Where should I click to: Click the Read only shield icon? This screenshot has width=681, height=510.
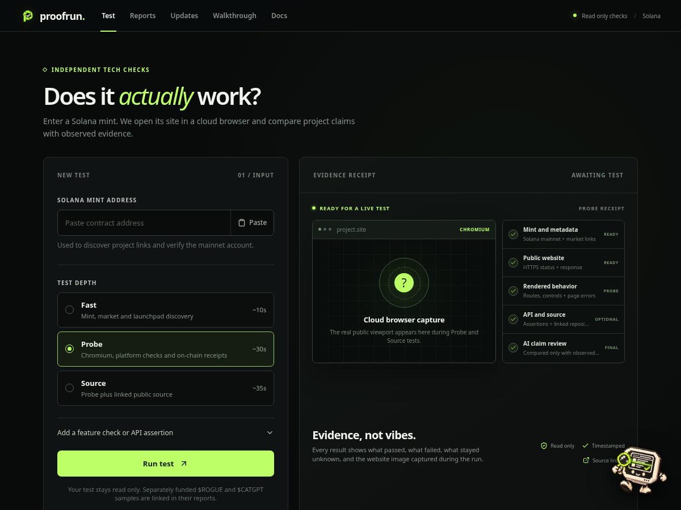(544, 446)
